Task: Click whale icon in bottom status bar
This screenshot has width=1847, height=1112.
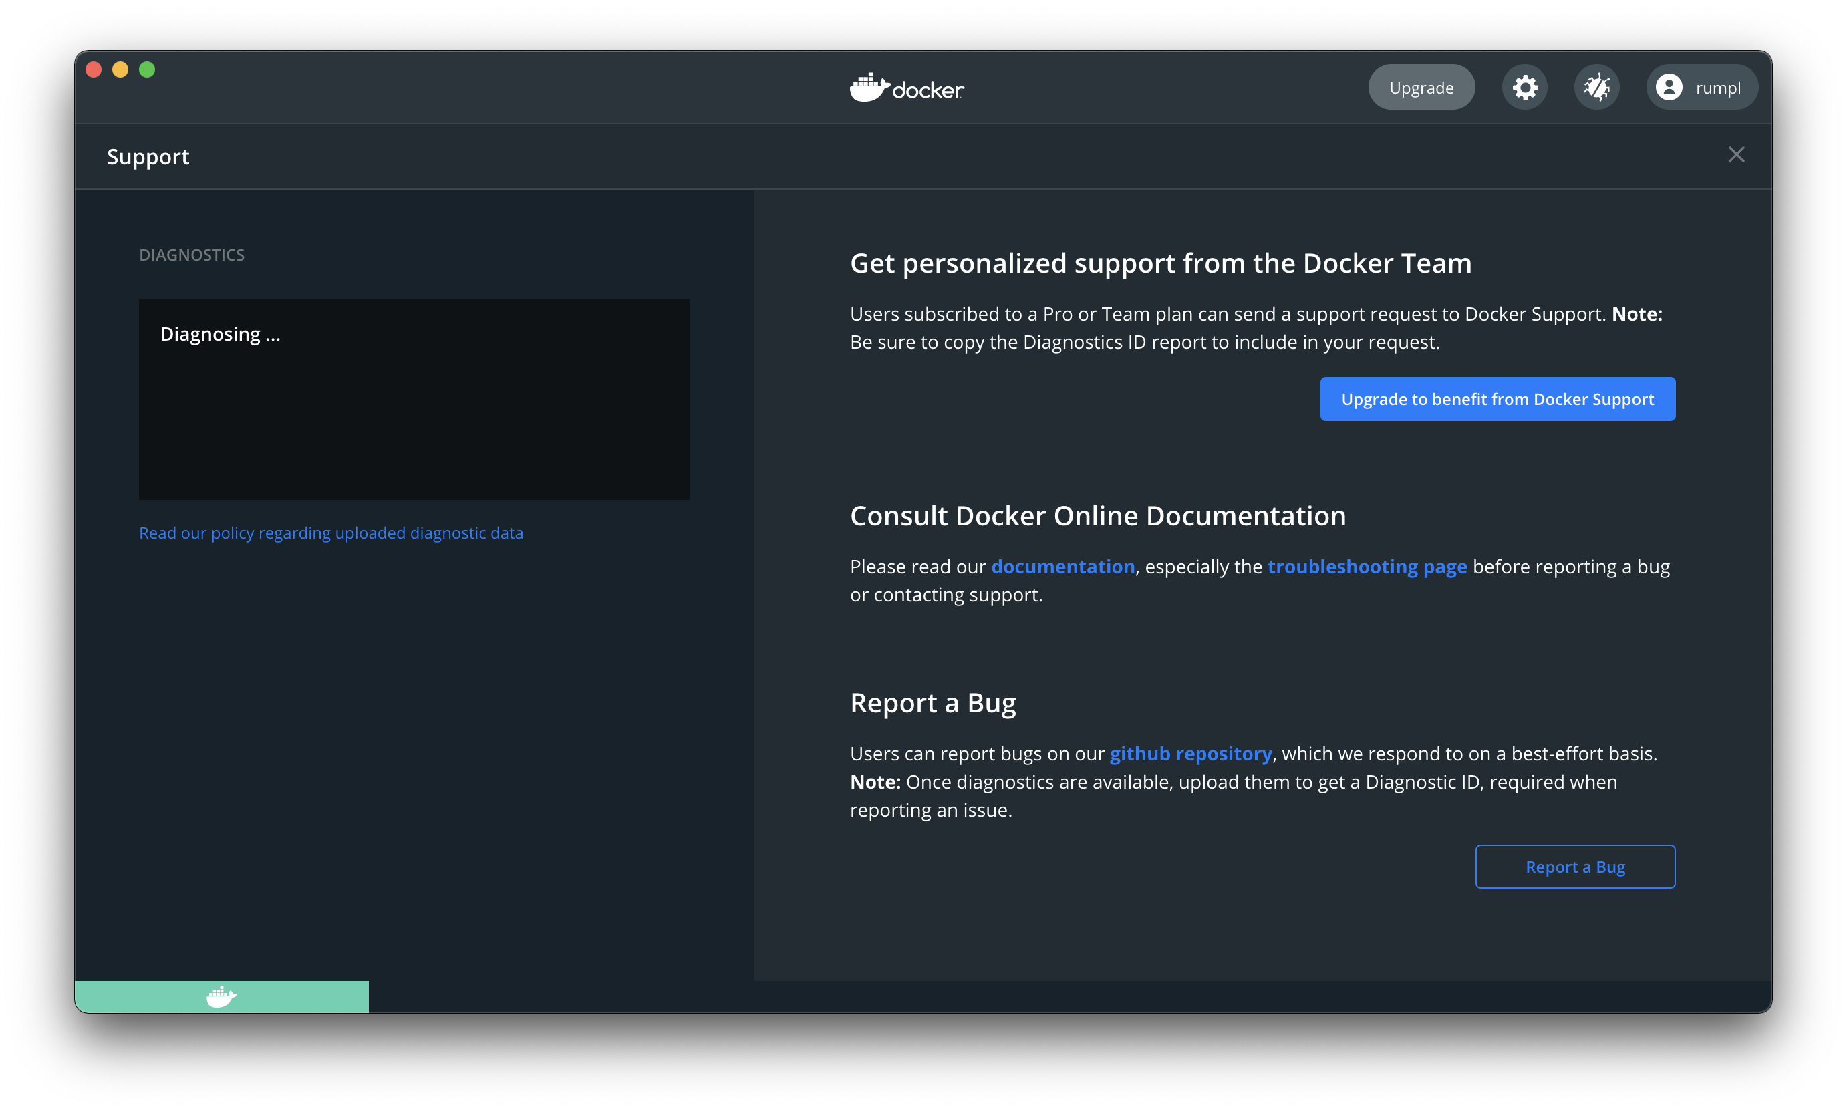Action: (221, 996)
